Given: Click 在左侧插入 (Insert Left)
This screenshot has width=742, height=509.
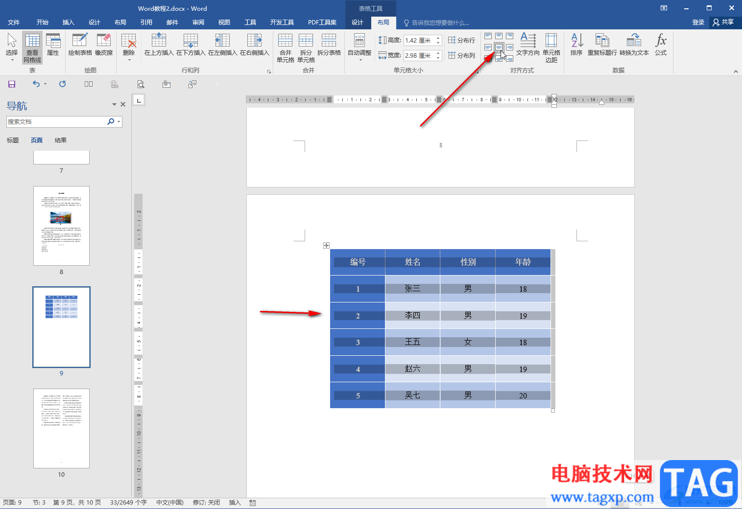Looking at the screenshot, I should [222, 45].
